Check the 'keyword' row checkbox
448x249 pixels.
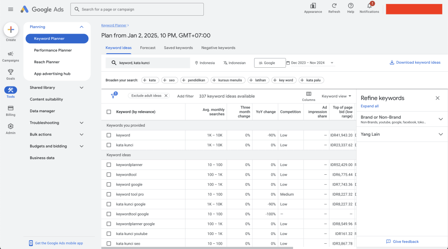109,135
